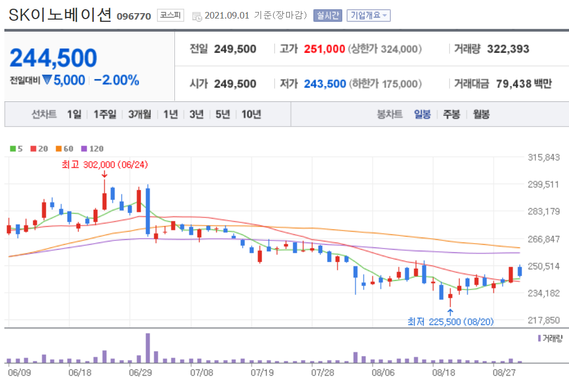Viewport: 569px width, 387px height.
Task: Click the 하한가 175,000 lower limit text
Action: 385,84
